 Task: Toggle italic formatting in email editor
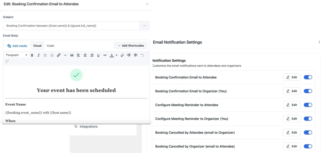tap(38, 55)
